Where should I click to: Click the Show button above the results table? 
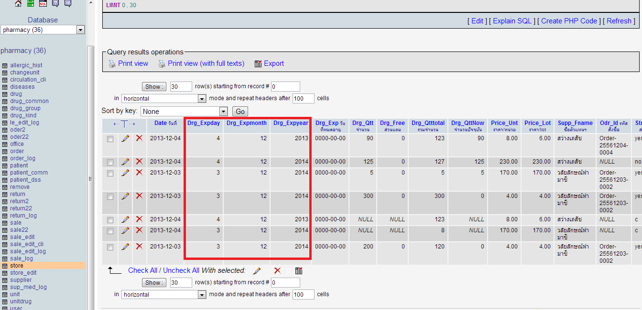coord(153,87)
